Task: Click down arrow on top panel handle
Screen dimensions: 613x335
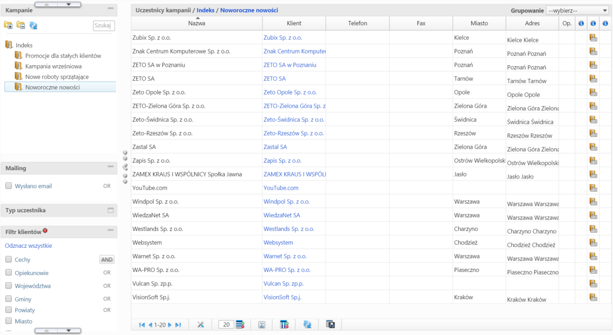Action: 68,4
